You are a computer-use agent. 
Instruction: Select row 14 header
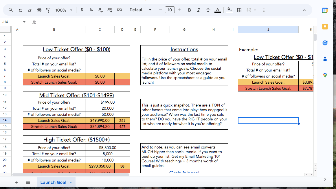tap(5, 120)
